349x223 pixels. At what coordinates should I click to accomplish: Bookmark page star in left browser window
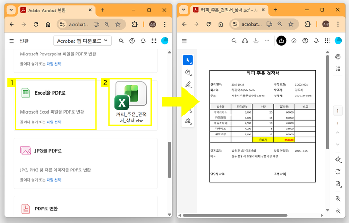coord(118,24)
